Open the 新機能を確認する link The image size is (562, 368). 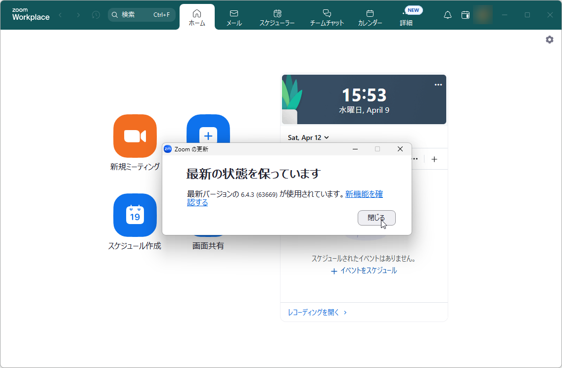tap(364, 195)
